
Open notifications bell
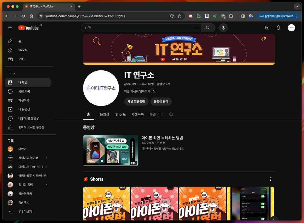[279, 28]
